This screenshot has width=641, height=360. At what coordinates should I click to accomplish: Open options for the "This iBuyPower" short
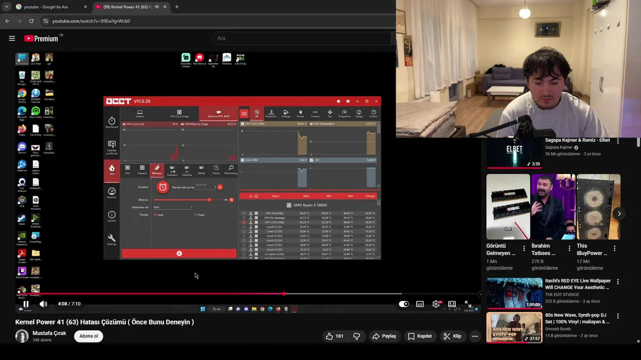point(614,248)
